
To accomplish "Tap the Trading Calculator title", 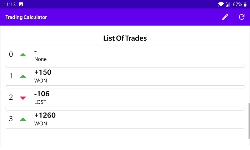I will (x=26, y=17).
